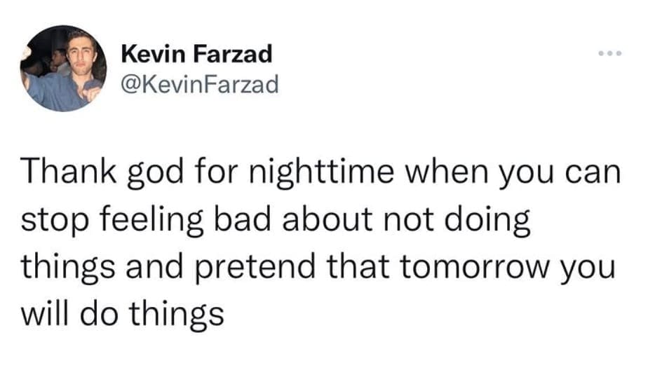This screenshot has width=648, height=391.
Task: Click the @KevinFarzad handle
Action: [x=200, y=85]
